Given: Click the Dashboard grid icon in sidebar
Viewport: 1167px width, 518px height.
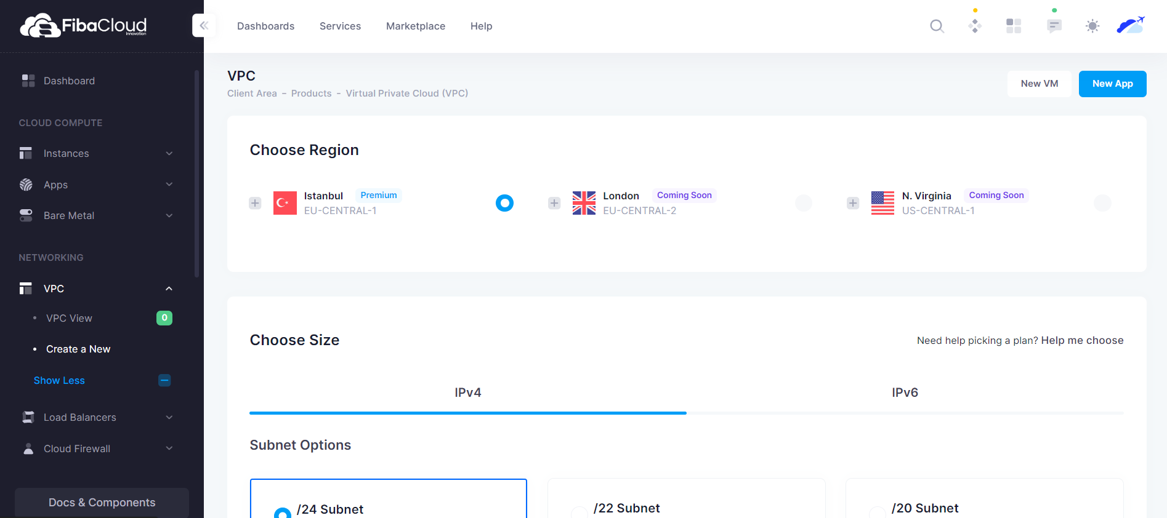Looking at the screenshot, I should point(28,81).
